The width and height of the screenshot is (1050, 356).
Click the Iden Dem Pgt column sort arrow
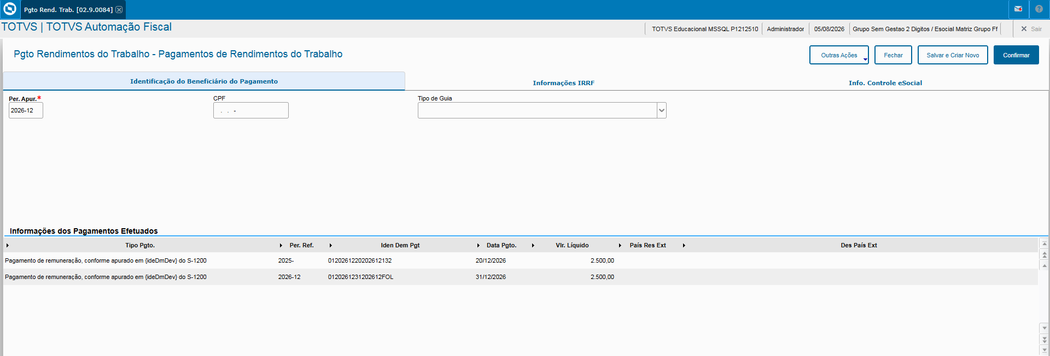pyautogui.click(x=331, y=246)
